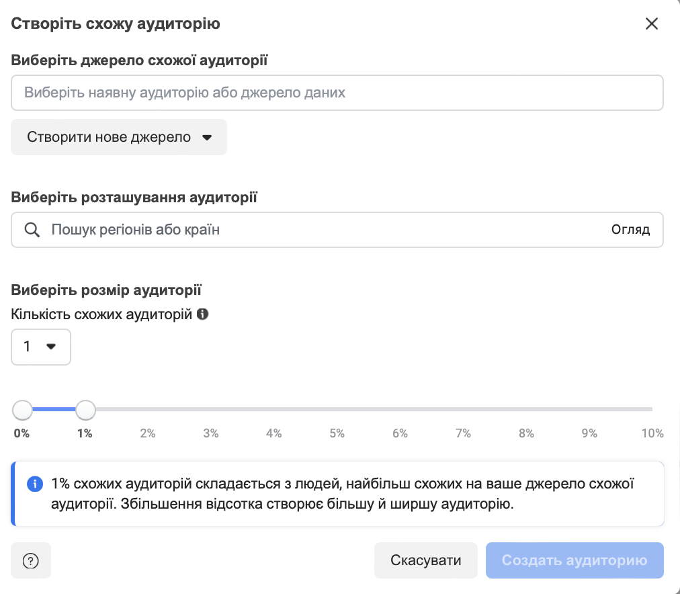Viewport: 680px width, 594px height.
Task: Click the caret arrow on Створити нове джерело
Action: [x=207, y=138]
